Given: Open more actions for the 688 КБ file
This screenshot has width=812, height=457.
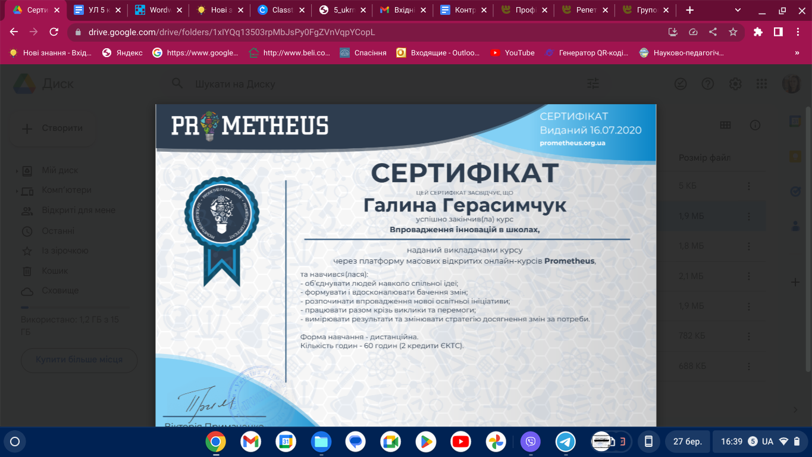Looking at the screenshot, I should point(749,366).
